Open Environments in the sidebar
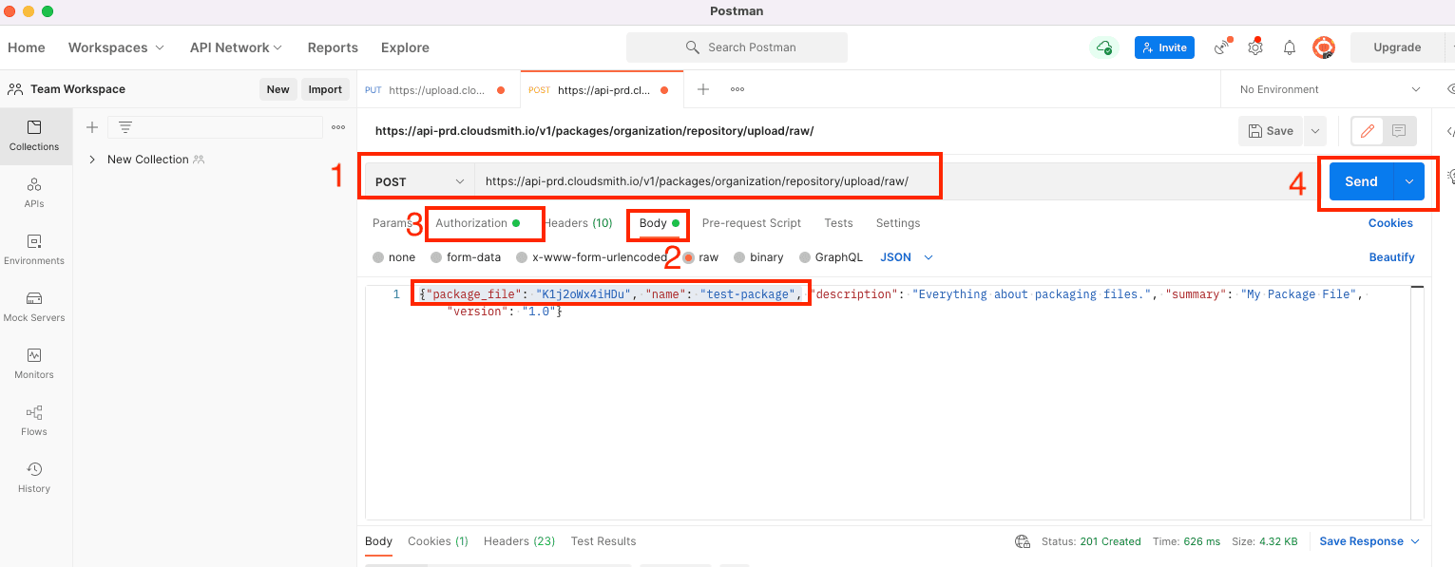The width and height of the screenshot is (1455, 567). [x=34, y=250]
